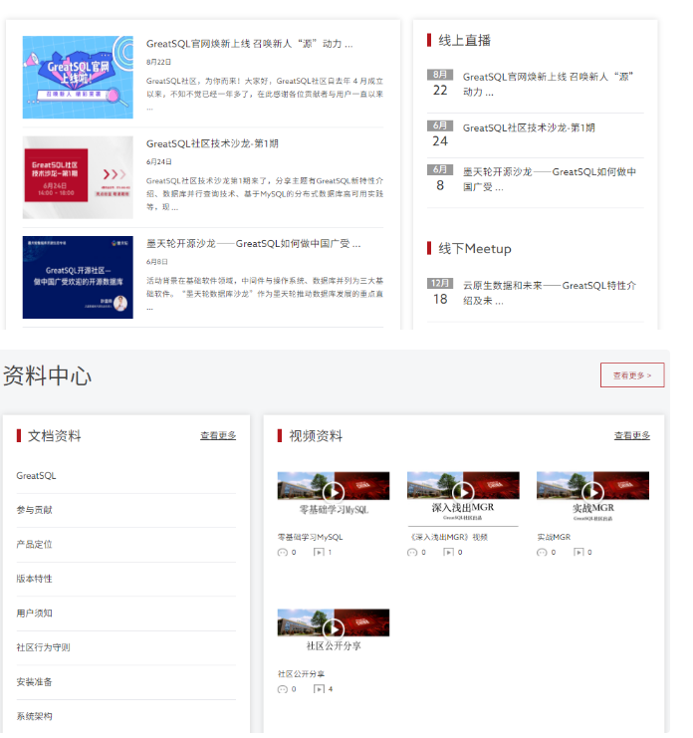Open 查看更多 link in 视频资料

click(x=632, y=435)
